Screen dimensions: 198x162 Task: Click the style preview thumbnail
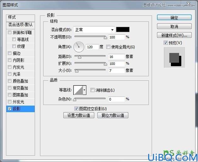pos(174,58)
